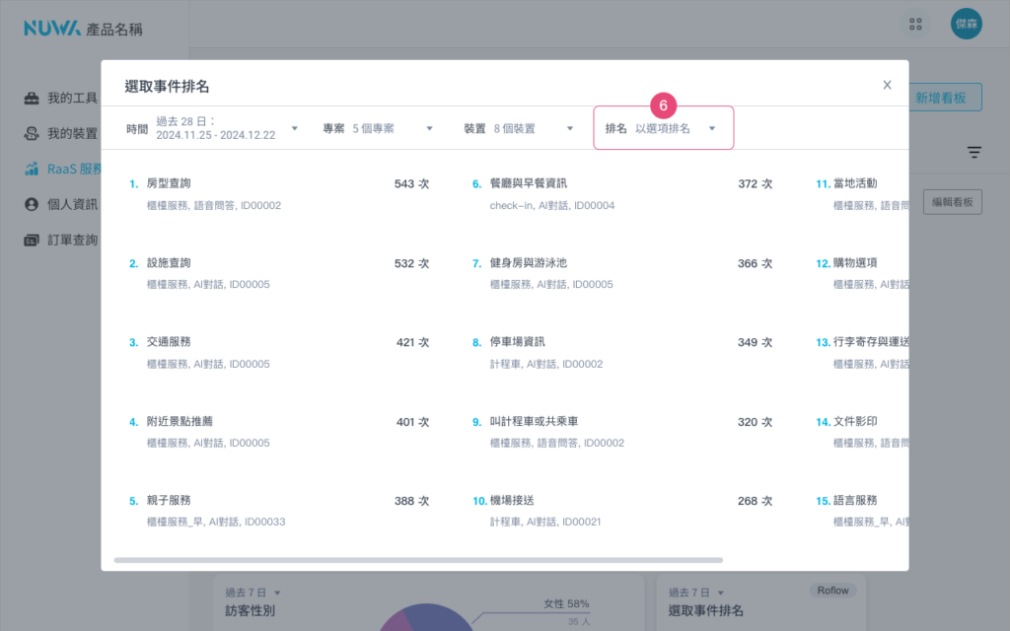Click the 個人資訊 person icon

[x=32, y=204]
